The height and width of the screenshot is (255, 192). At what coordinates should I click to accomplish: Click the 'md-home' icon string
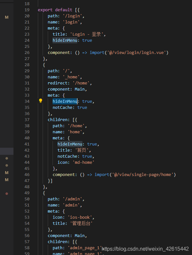click(x=83, y=162)
